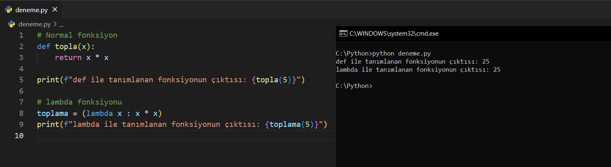
Task: Click the Python icon in deneme.py tab
Action: 9,10
